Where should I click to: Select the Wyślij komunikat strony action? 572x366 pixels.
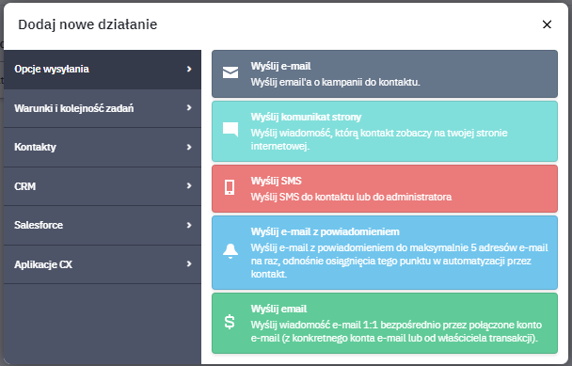[x=385, y=132]
